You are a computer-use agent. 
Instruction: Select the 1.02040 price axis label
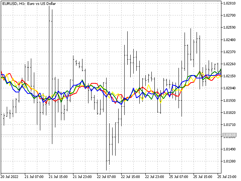(x=229, y=88)
